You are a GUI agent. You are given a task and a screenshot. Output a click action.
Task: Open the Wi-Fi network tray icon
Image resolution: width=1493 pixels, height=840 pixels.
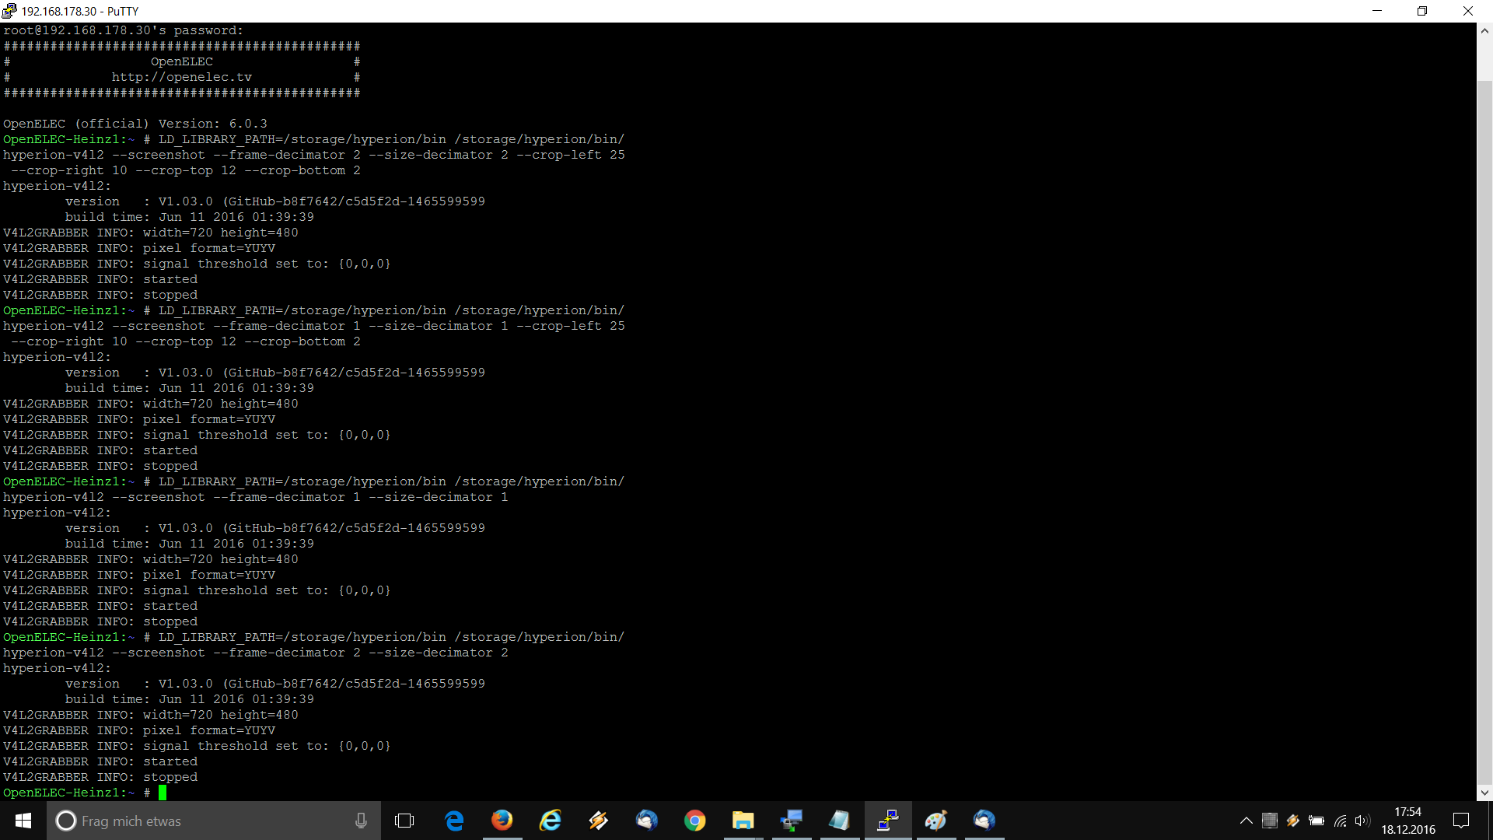[1340, 821]
